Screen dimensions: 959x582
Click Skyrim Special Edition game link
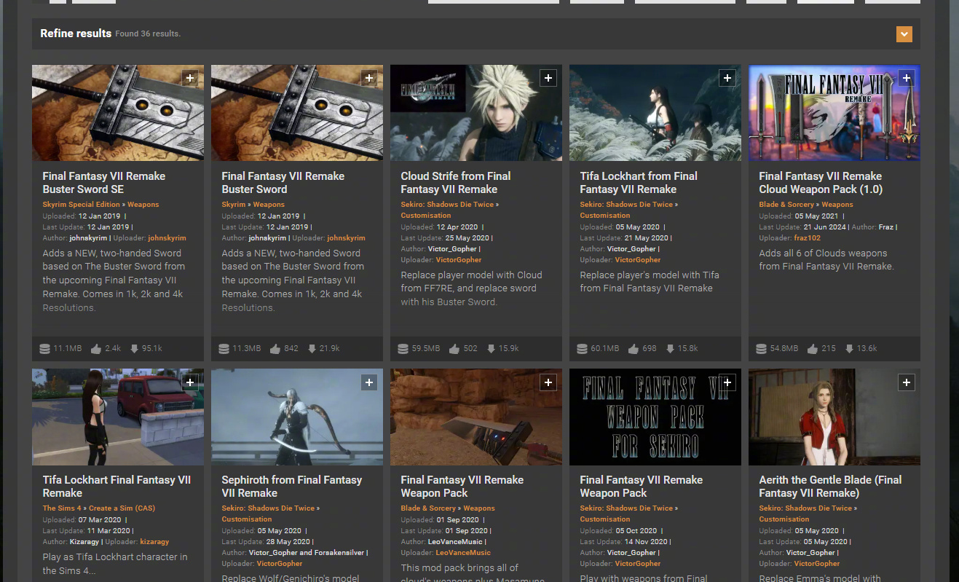(81, 205)
